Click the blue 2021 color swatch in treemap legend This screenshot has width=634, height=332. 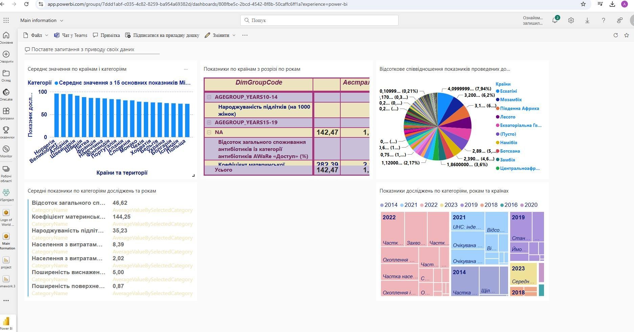(401, 205)
